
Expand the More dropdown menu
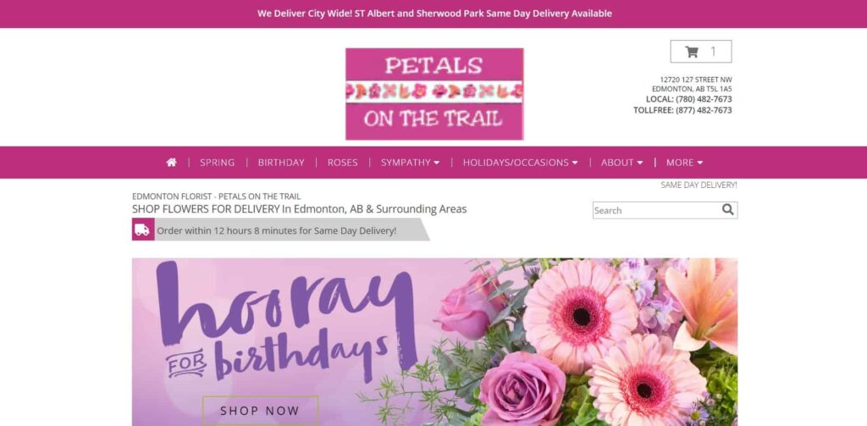[684, 162]
